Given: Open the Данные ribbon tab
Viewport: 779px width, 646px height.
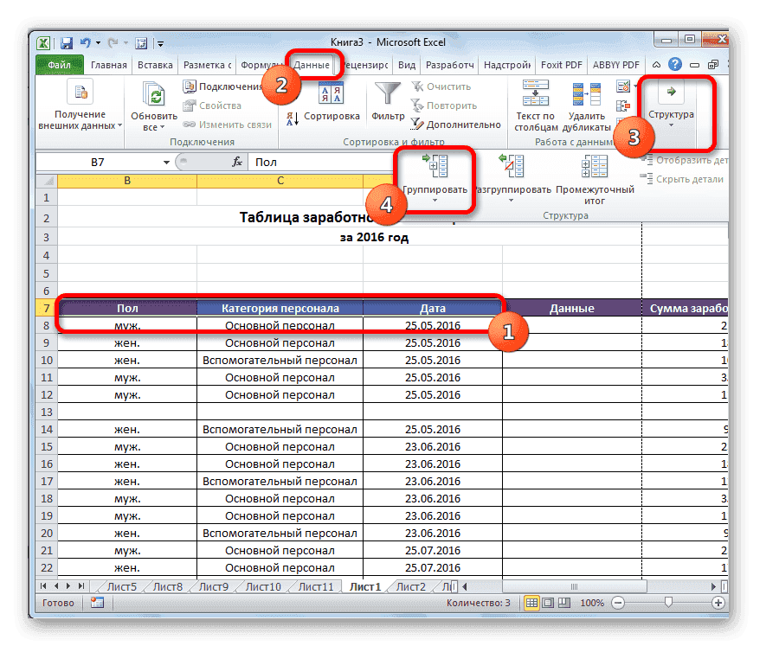Looking at the screenshot, I should [x=312, y=65].
